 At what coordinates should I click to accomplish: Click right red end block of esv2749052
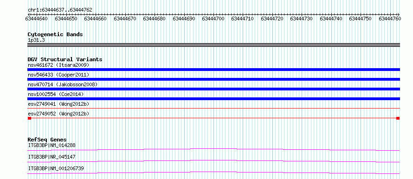tap(398, 118)
